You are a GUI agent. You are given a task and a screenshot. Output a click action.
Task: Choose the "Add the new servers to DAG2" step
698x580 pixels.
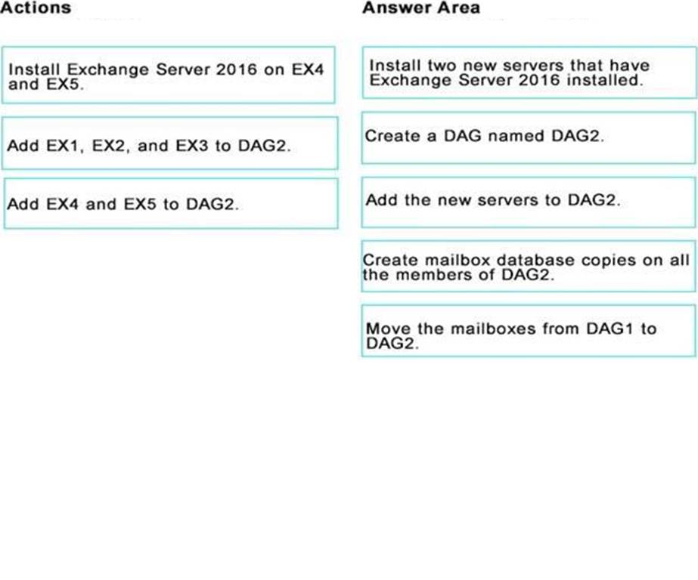click(528, 201)
